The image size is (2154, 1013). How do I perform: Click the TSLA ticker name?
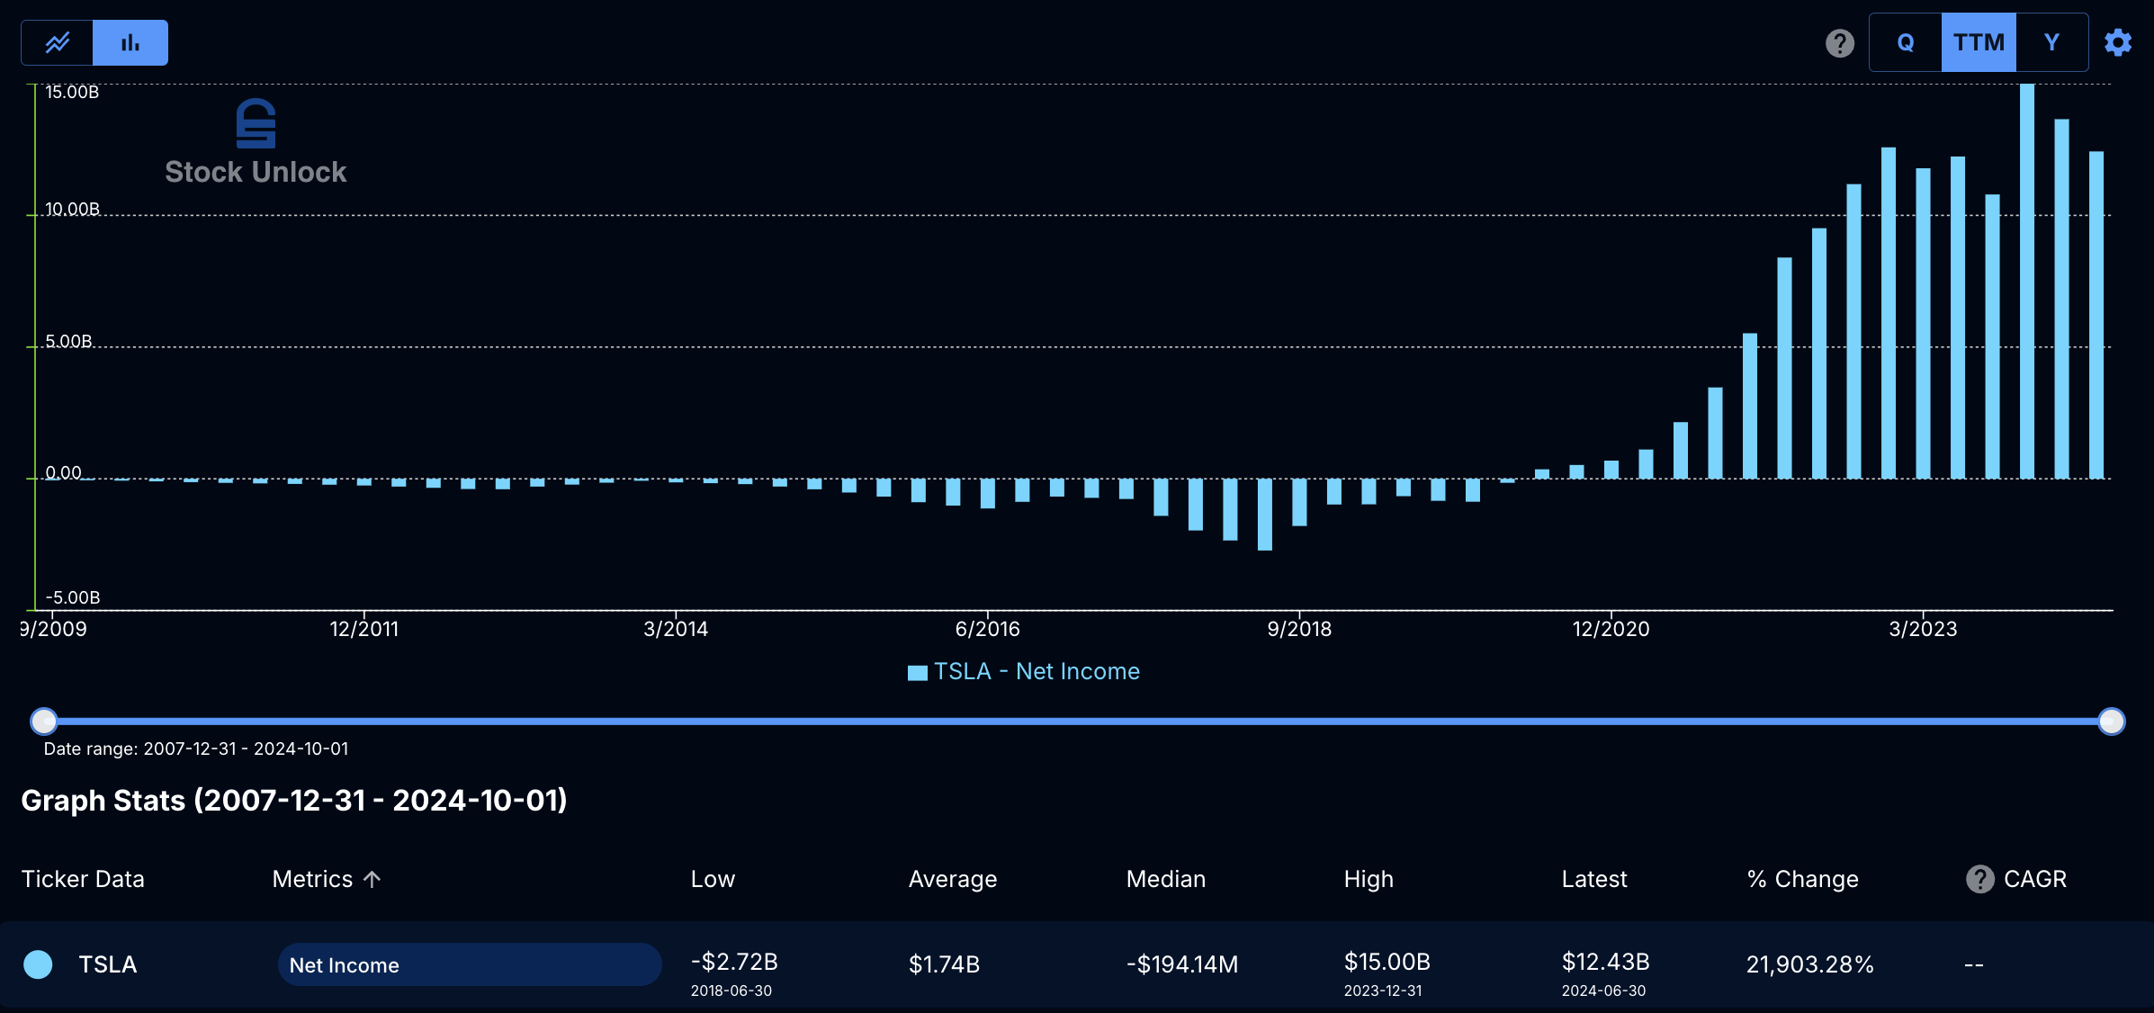108,964
